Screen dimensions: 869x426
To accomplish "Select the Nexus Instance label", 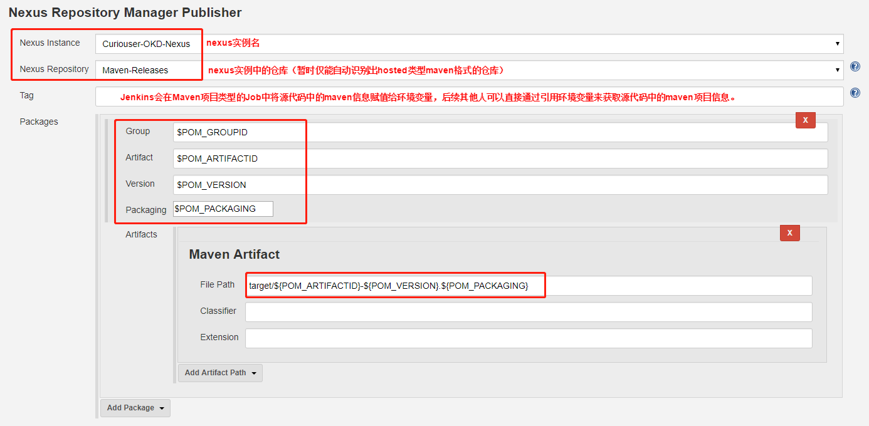I will pyautogui.click(x=50, y=43).
